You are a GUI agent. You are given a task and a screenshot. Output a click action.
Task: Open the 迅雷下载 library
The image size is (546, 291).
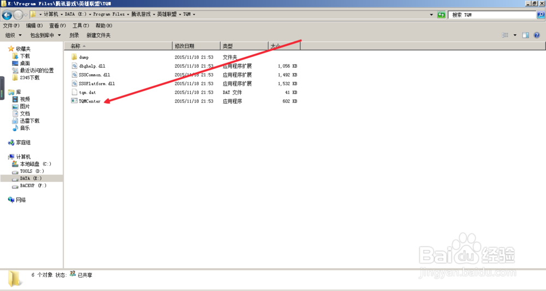pyautogui.click(x=29, y=121)
